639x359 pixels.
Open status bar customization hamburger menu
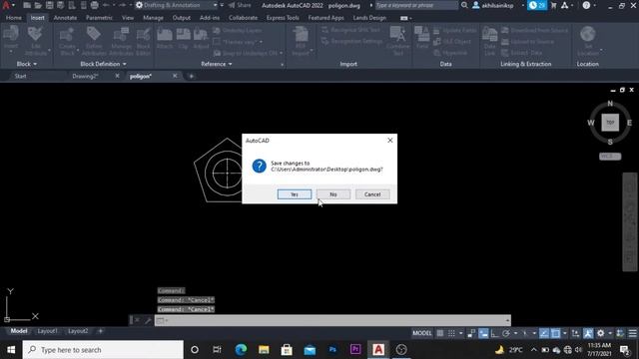(x=632, y=333)
